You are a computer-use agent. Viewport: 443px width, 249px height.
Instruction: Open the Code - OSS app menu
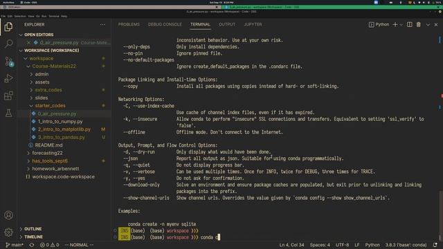[x=29, y=2]
